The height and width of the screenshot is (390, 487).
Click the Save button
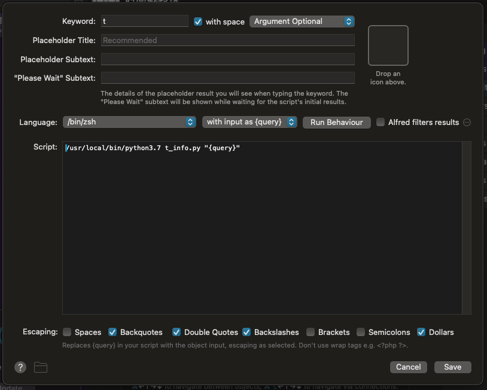pyautogui.click(x=452, y=367)
